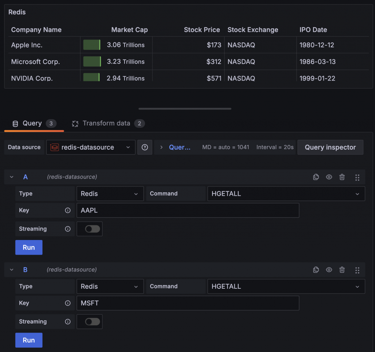Open Type dropdown in query A
Viewport: 375px width, 352px height.
click(110, 194)
